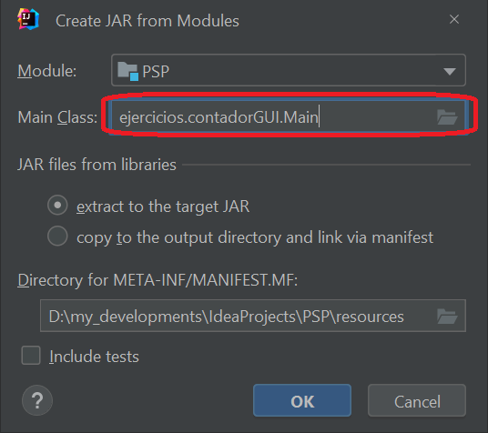Expand the Module dropdown arrow
This screenshot has width=488, height=433.
pyautogui.click(x=450, y=72)
